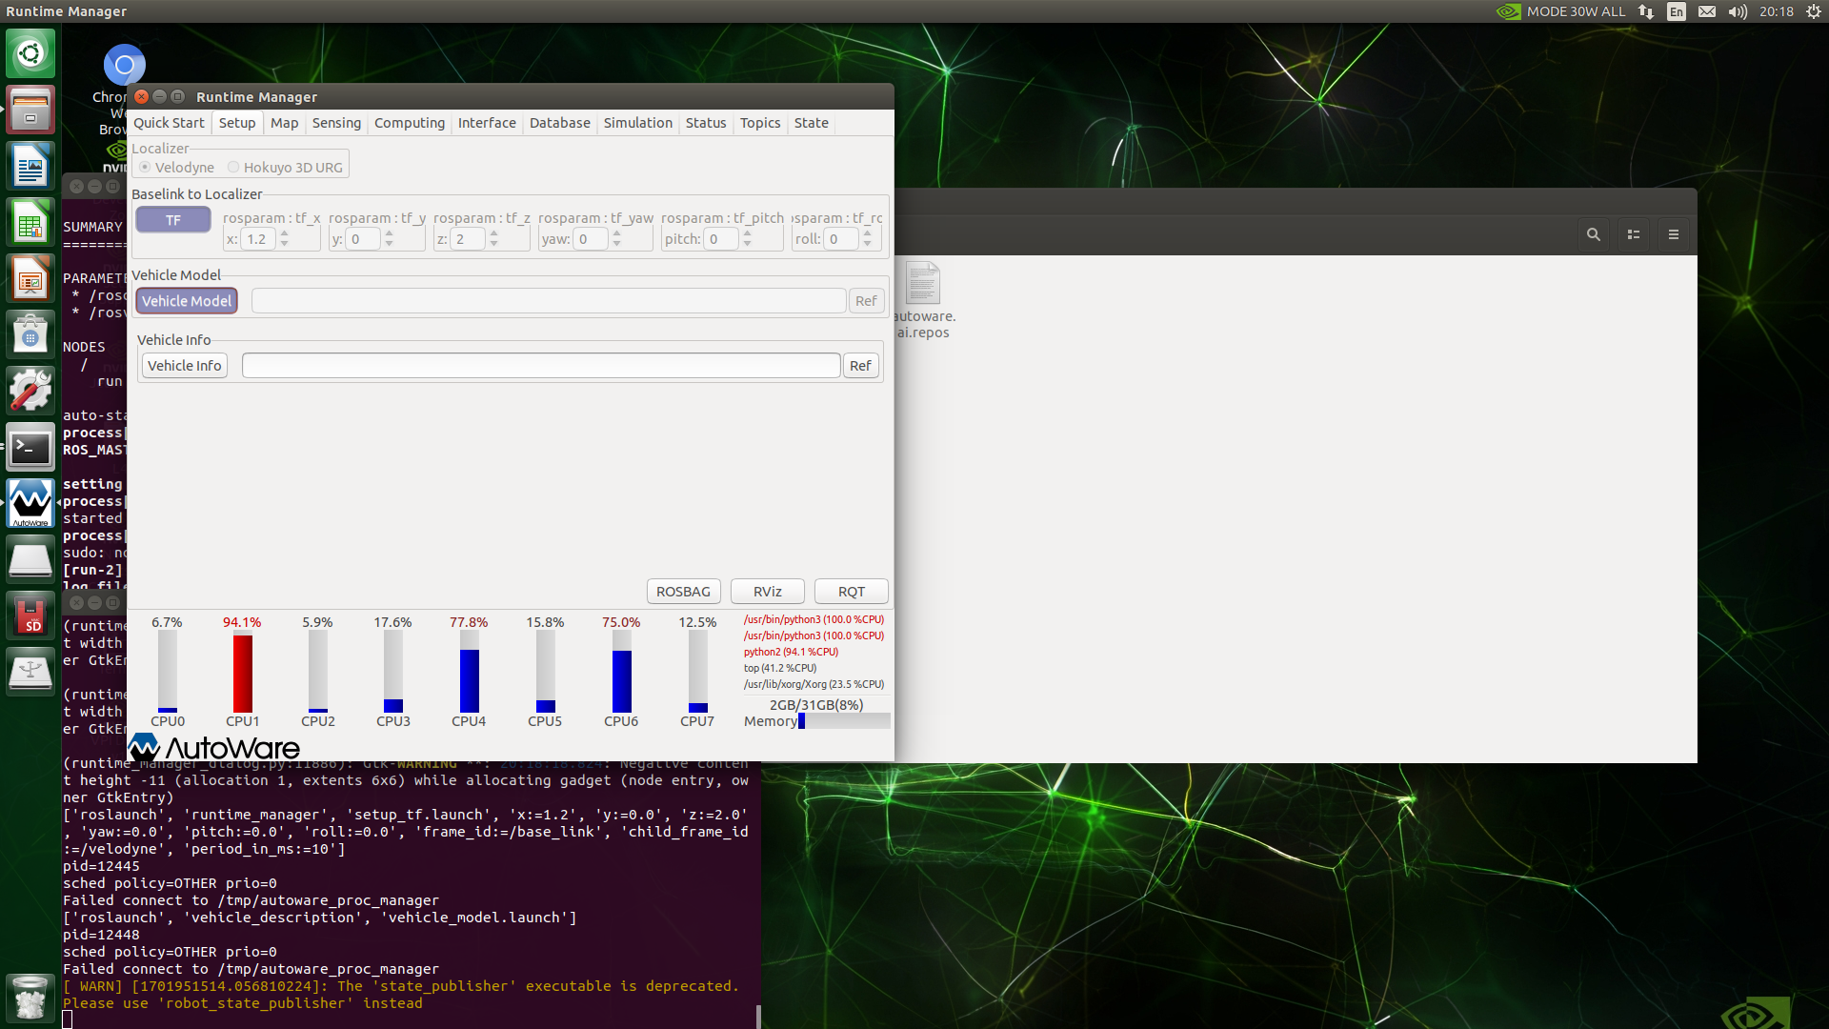Screen dimensions: 1829x1029
Task: Launch RViz button
Action: tap(768, 592)
